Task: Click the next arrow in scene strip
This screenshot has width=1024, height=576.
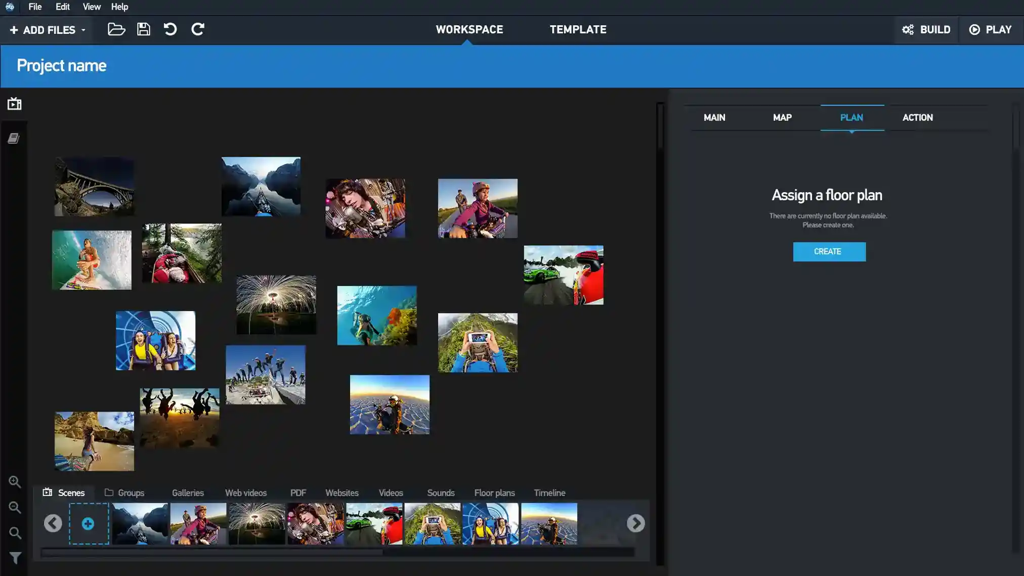Action: click(x=635, y=523)
